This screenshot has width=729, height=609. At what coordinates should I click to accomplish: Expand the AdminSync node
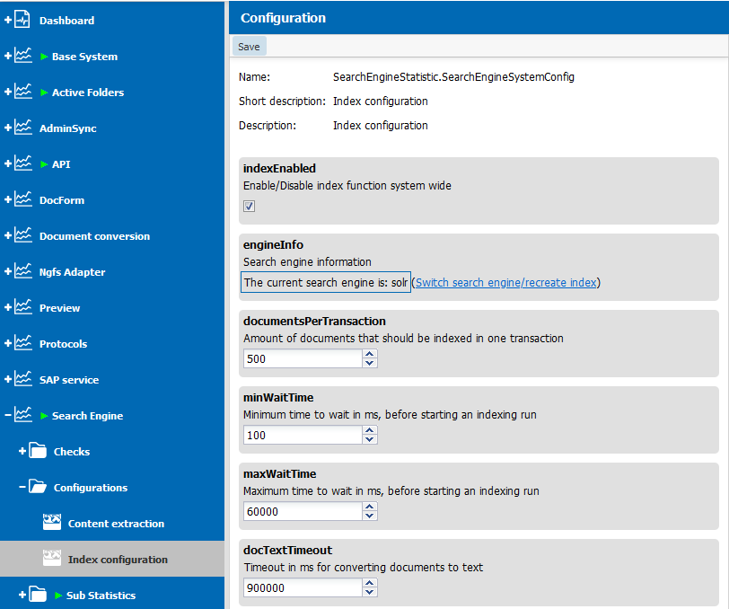(8, 128)
